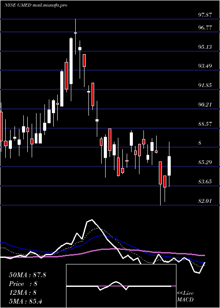The height and width of the screenshot is (308, 220).
Task: Click the 95.13 price level label
Action: [205, 47]
